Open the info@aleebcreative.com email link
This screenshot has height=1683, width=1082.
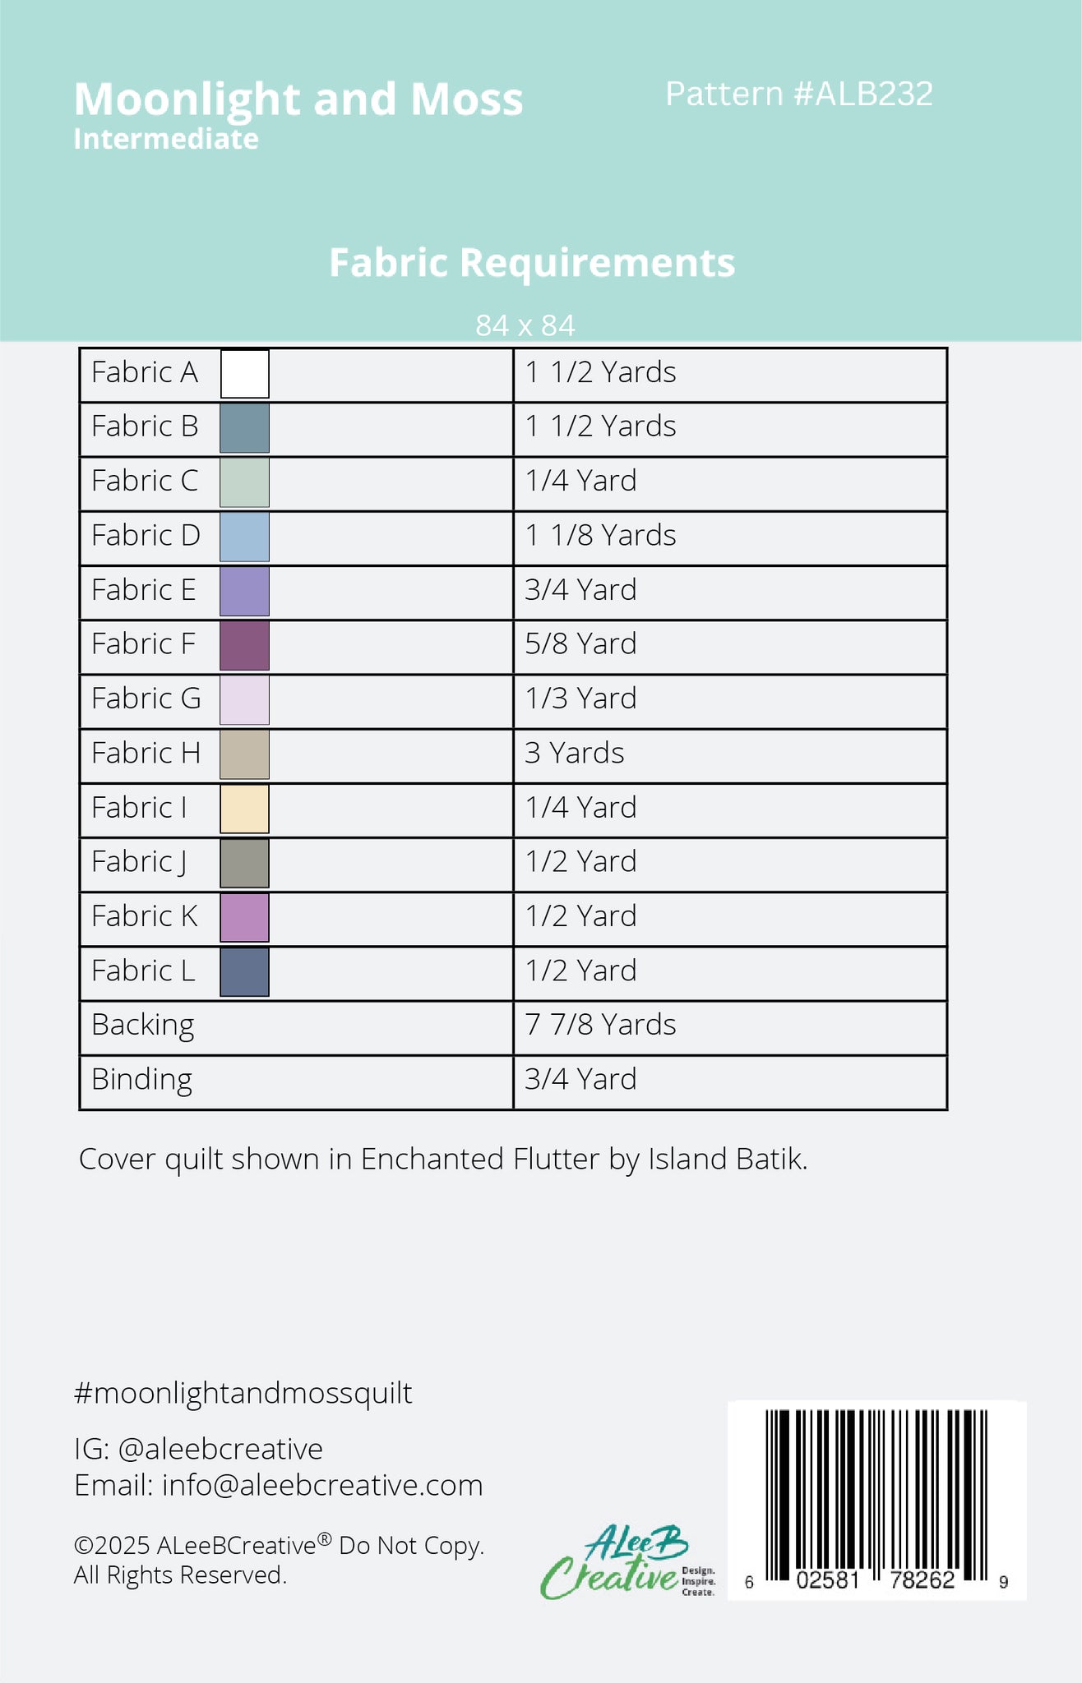coord(322,1485)
